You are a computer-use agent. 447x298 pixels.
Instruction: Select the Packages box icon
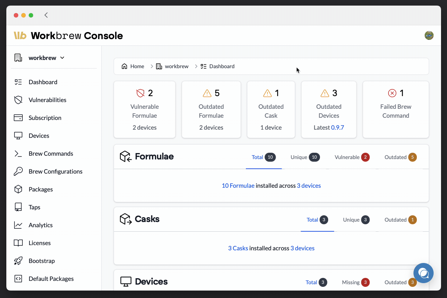pyautogui.click(x=18, y=189)
